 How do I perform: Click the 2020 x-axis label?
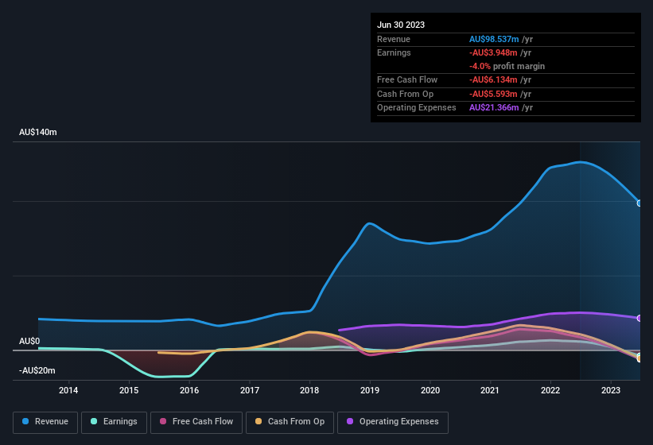(x=430, y=390)
